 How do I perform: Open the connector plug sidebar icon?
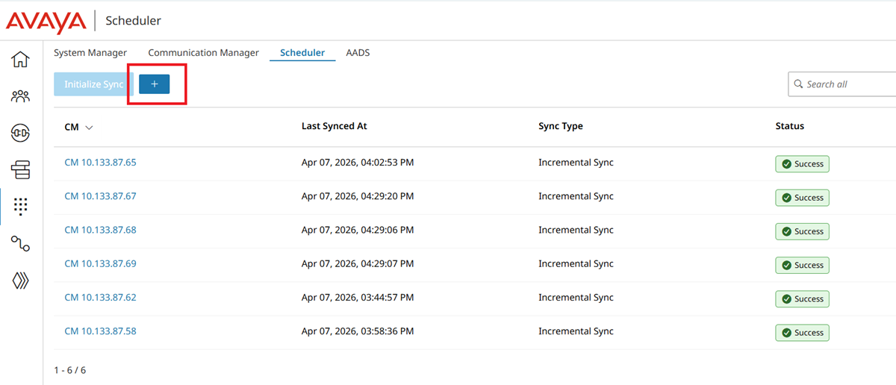click(21, 134)
